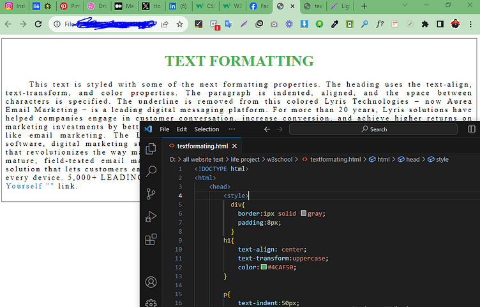Reload the page in Chrome
Image resolution: width=480 pixels, height=307 pixels.
point(38,24)
